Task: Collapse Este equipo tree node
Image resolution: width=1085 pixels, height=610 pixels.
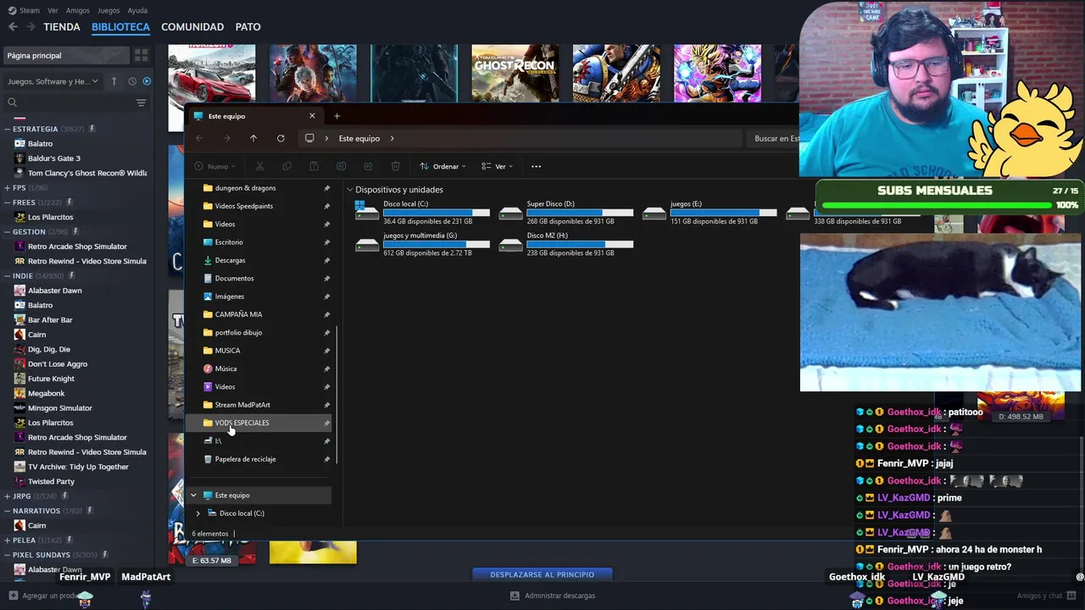Action: (193, 496)
